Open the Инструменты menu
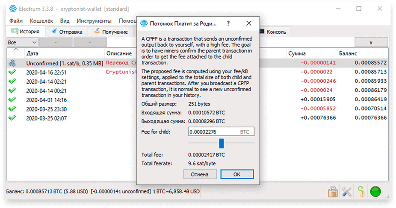 point(94,21)
